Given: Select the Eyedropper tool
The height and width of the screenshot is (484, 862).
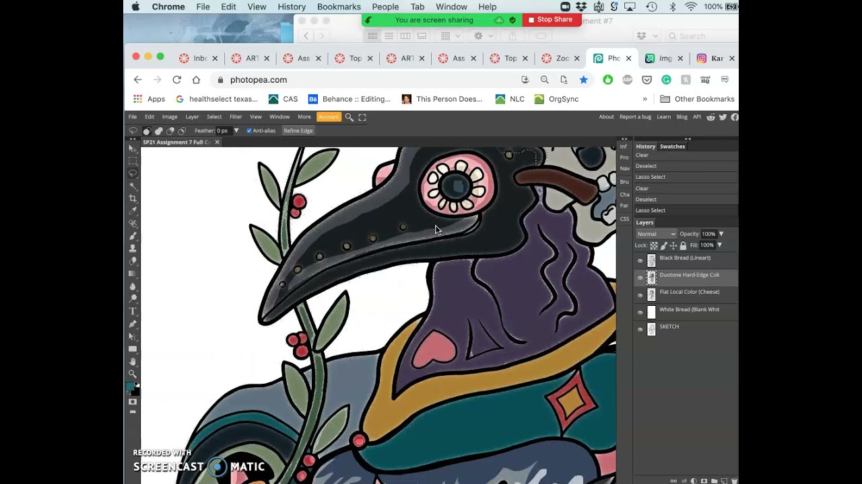Looking at the screenshot, I should tap(133, 211).
